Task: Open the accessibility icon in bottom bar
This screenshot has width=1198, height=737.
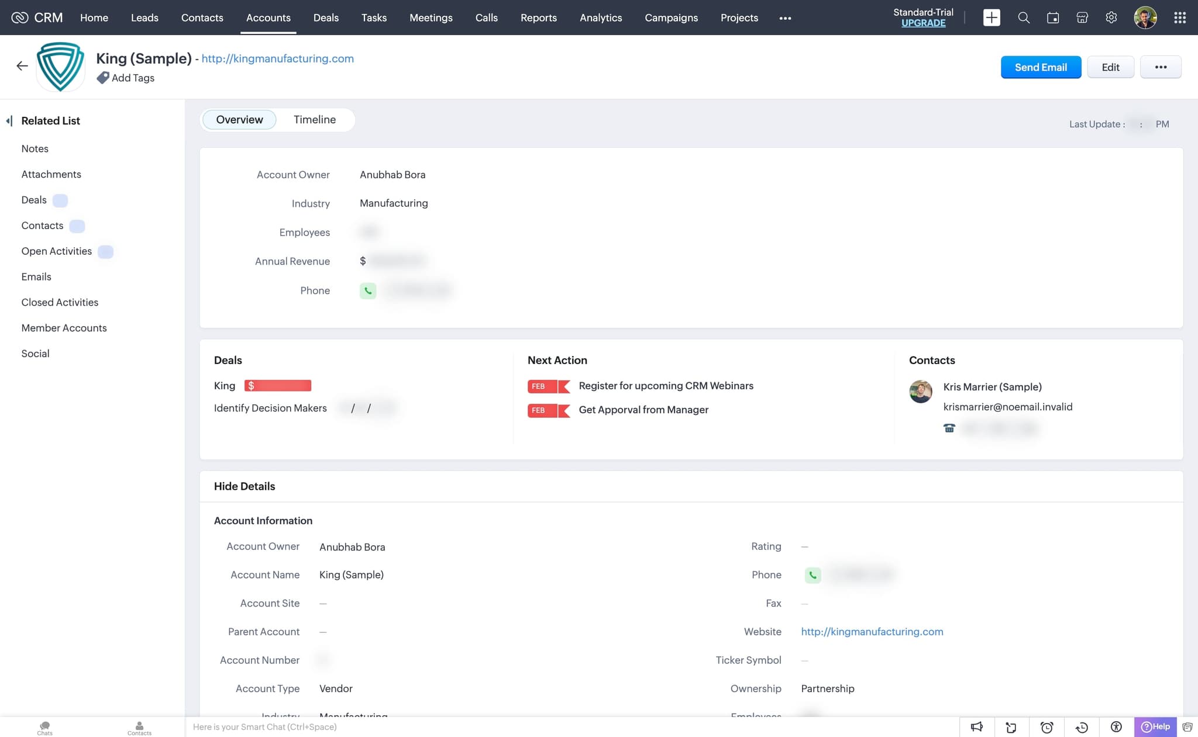Action: 1116,727
